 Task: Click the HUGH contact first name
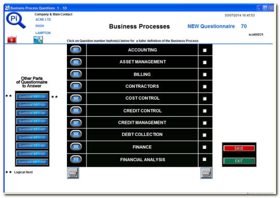click(39, 26)
